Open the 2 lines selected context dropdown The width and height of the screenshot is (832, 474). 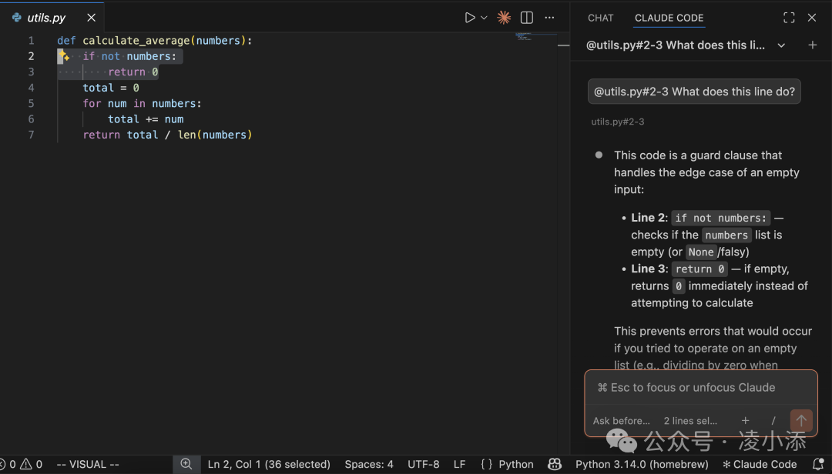click(x=689, y=421)
